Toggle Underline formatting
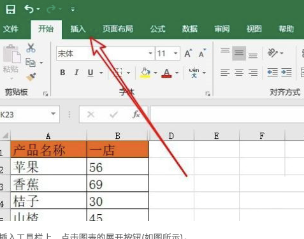The width and height of the screenshot is (304, 239). pyautogui.click(x=90, y=73)
